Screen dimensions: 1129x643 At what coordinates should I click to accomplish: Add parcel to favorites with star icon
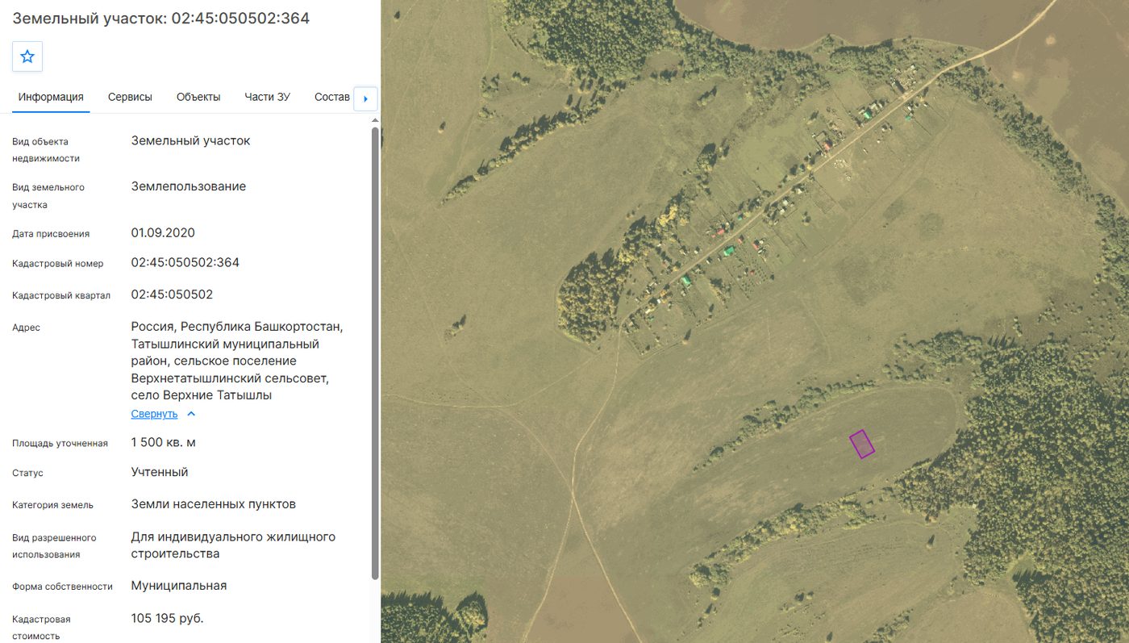coord(27,56)
